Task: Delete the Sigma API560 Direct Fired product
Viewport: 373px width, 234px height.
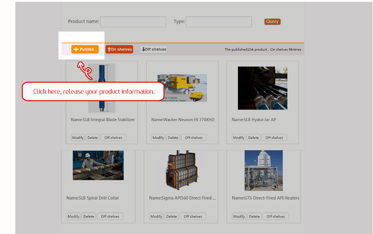Action: (x=171, y=216)
